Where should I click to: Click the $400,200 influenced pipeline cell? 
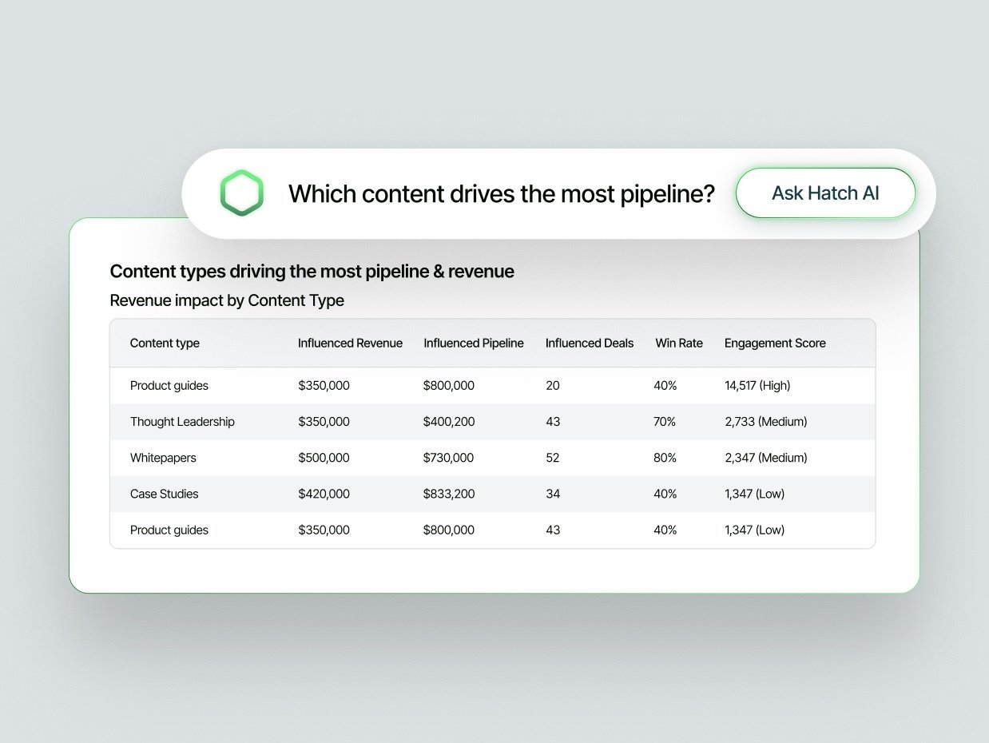[448, 422]
